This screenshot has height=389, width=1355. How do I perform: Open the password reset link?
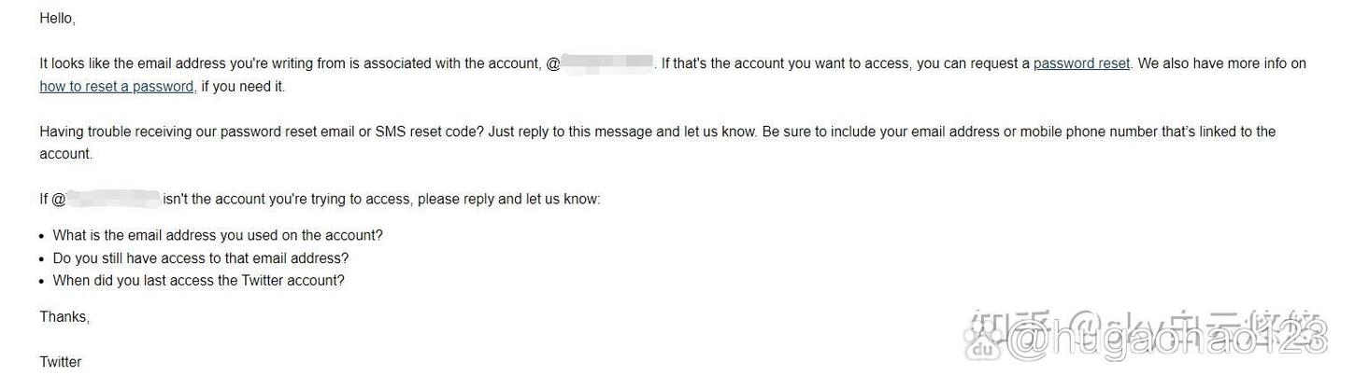pos(1081,63)
